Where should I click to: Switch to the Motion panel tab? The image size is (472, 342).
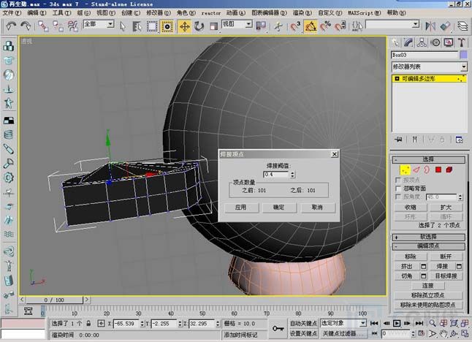tap(435, 42)
